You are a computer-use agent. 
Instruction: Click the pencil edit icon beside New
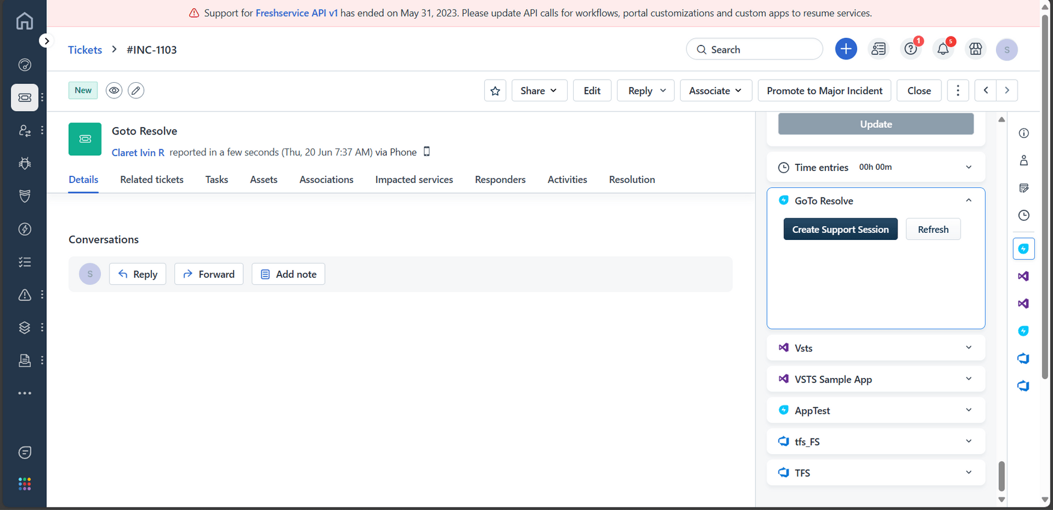(136, 91)
